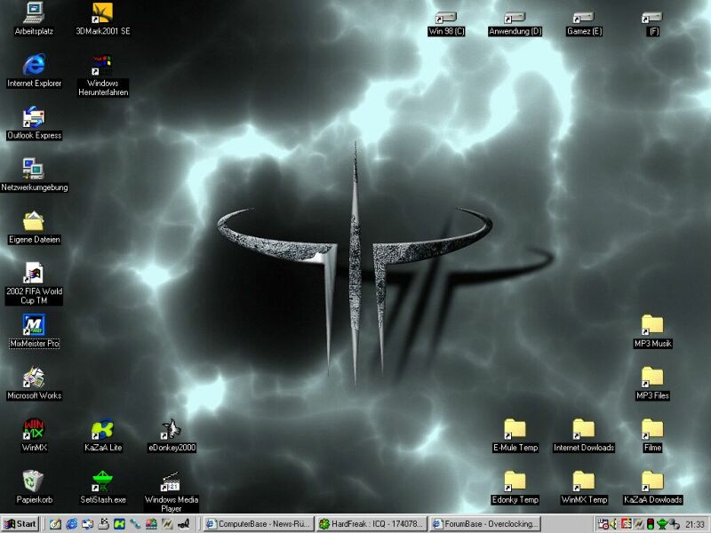Open the Win 98 (C) drive shortcut
Viewport: 711px width, 533px height.
(446, 24)
